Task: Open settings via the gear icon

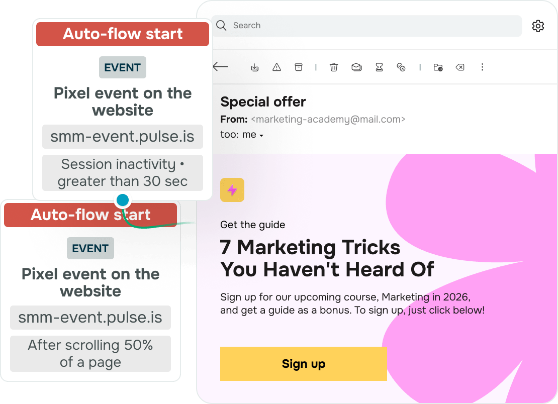Action: [x=538, y=26]
